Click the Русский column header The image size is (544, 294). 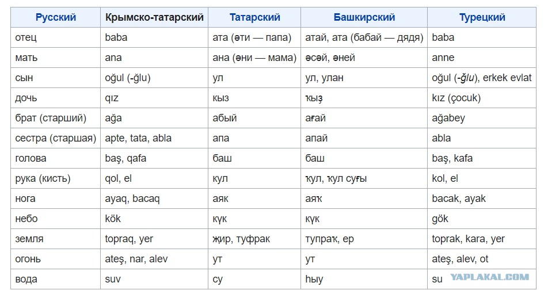(55, 17)
